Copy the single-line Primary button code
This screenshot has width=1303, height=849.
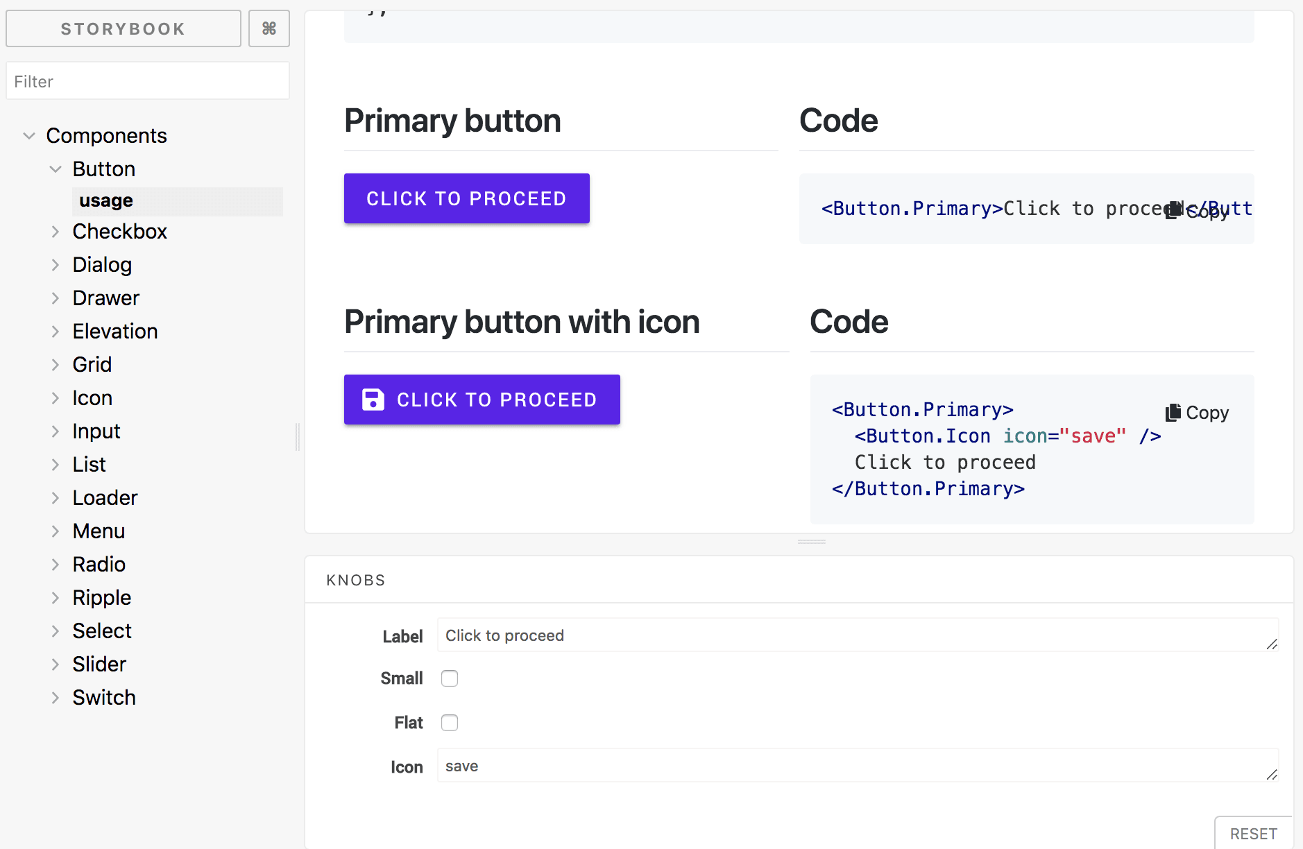[x=1198, y=210]
